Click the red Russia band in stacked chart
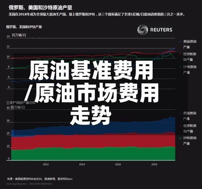The image size is (202, 189). click(x=93, y=141)
